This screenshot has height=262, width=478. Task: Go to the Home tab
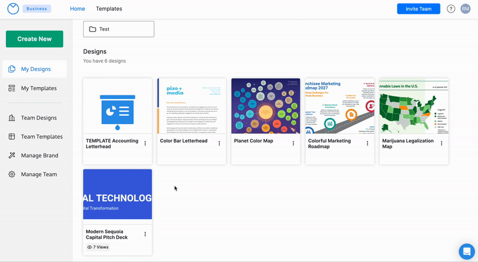(77, 9)
